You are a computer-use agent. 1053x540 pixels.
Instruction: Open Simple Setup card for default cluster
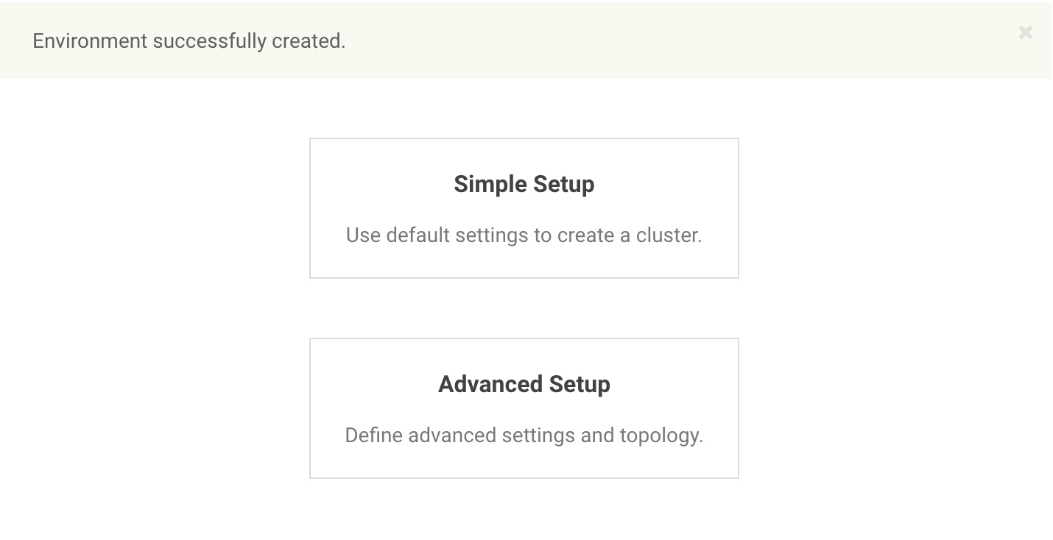click(524, 208)
